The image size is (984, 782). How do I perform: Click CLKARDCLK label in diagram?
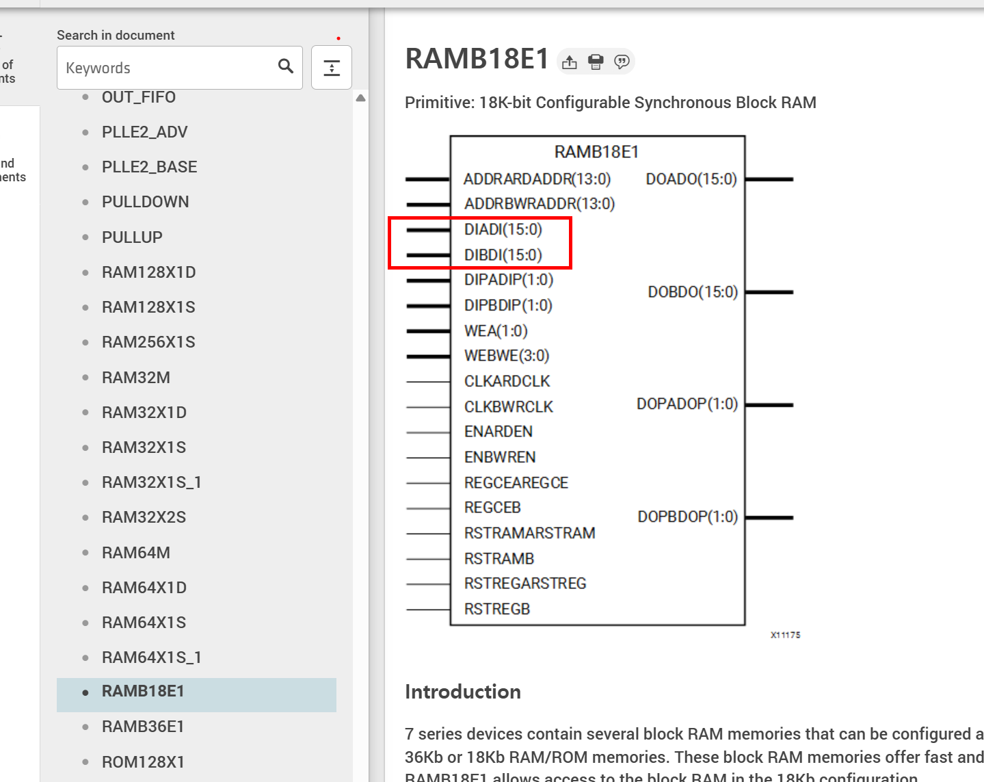pyautogui.click(x=507, y=381)
